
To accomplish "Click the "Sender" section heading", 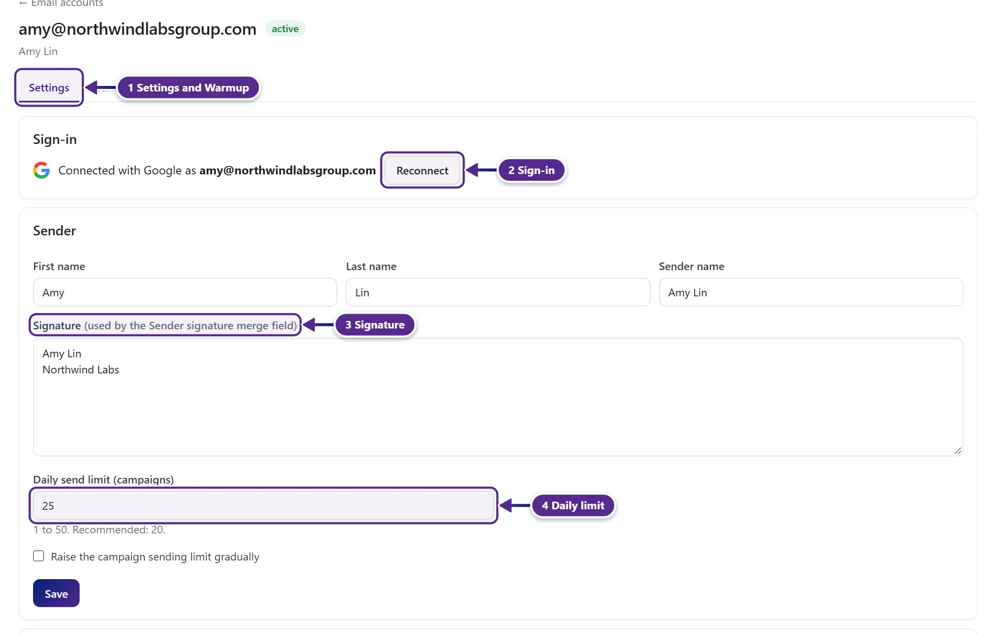I will (55, 231).
